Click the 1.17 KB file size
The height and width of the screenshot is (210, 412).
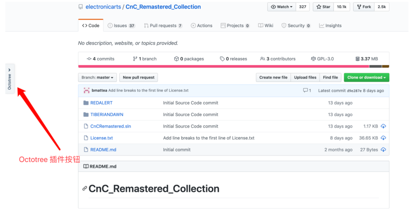[x=370, y=126]
